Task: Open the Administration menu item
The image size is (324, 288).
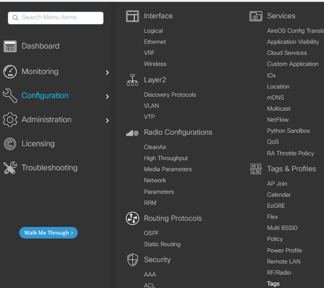Action: (47, 120)
